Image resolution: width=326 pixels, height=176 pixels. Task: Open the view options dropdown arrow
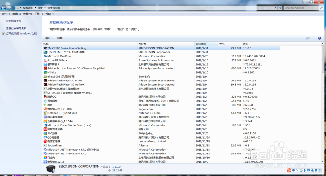pyautogui.click(x=313, y=38)
